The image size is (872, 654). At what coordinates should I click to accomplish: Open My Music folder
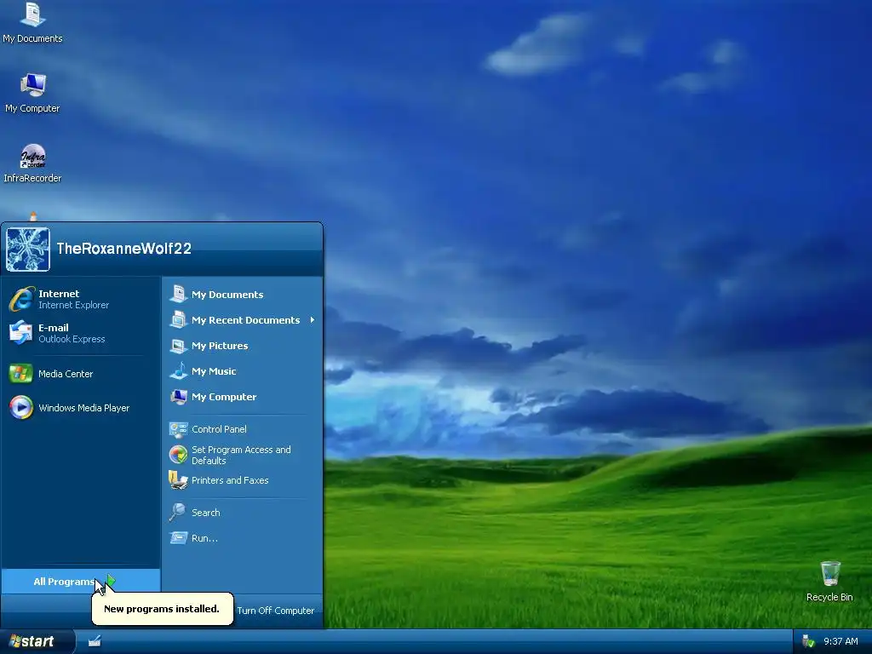click(242, 371)
